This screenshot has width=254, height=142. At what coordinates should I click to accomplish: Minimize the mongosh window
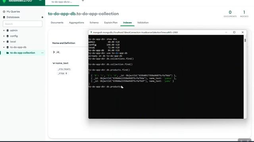point(226,32)
